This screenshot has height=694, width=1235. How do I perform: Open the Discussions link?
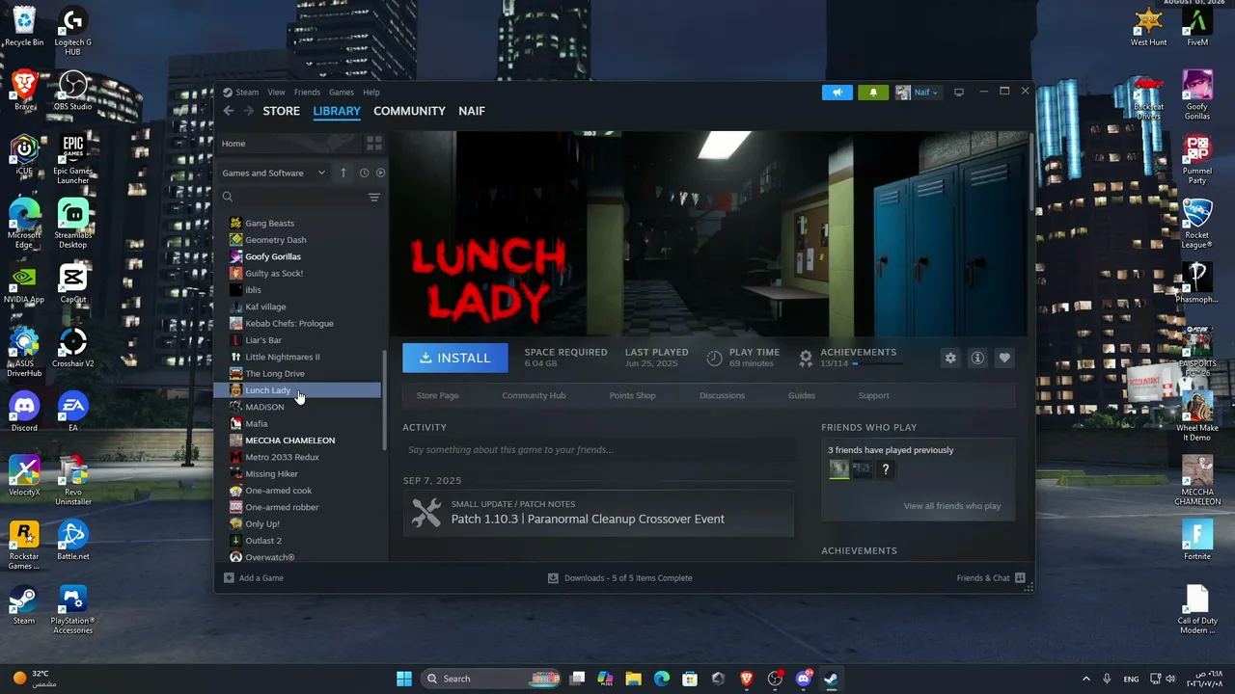722,395
